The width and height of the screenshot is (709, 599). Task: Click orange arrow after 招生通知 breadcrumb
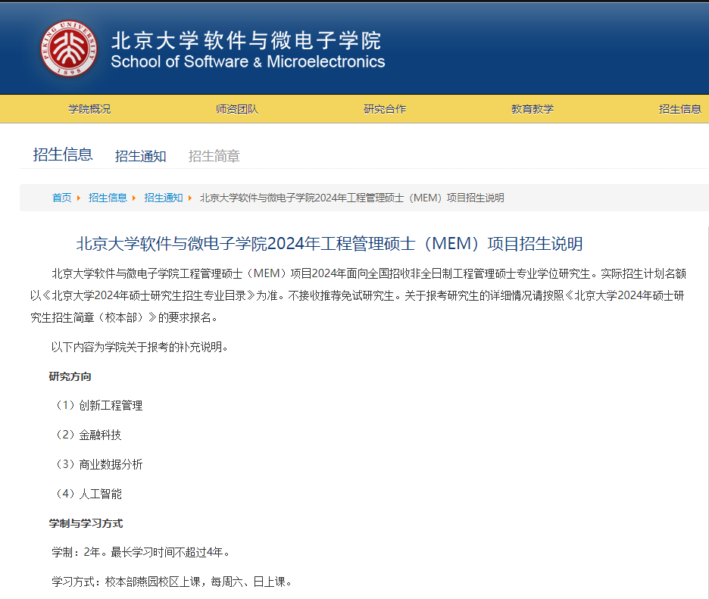tap(190, 198)
